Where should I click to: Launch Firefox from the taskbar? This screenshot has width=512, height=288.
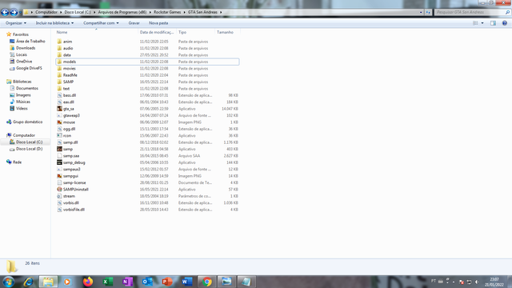click(x=87, y=282)
